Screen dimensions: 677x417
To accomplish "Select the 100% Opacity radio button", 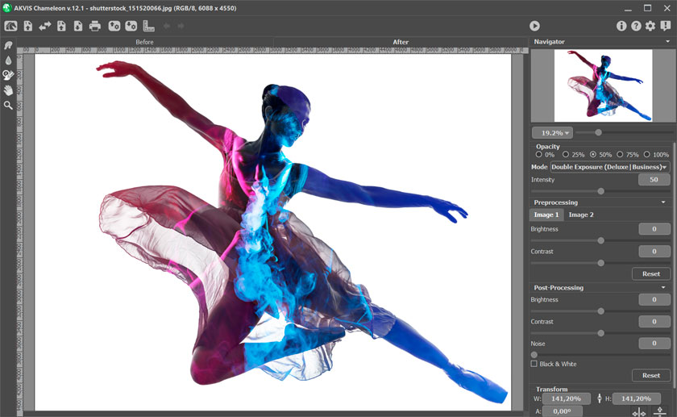I will pos(647,154).
